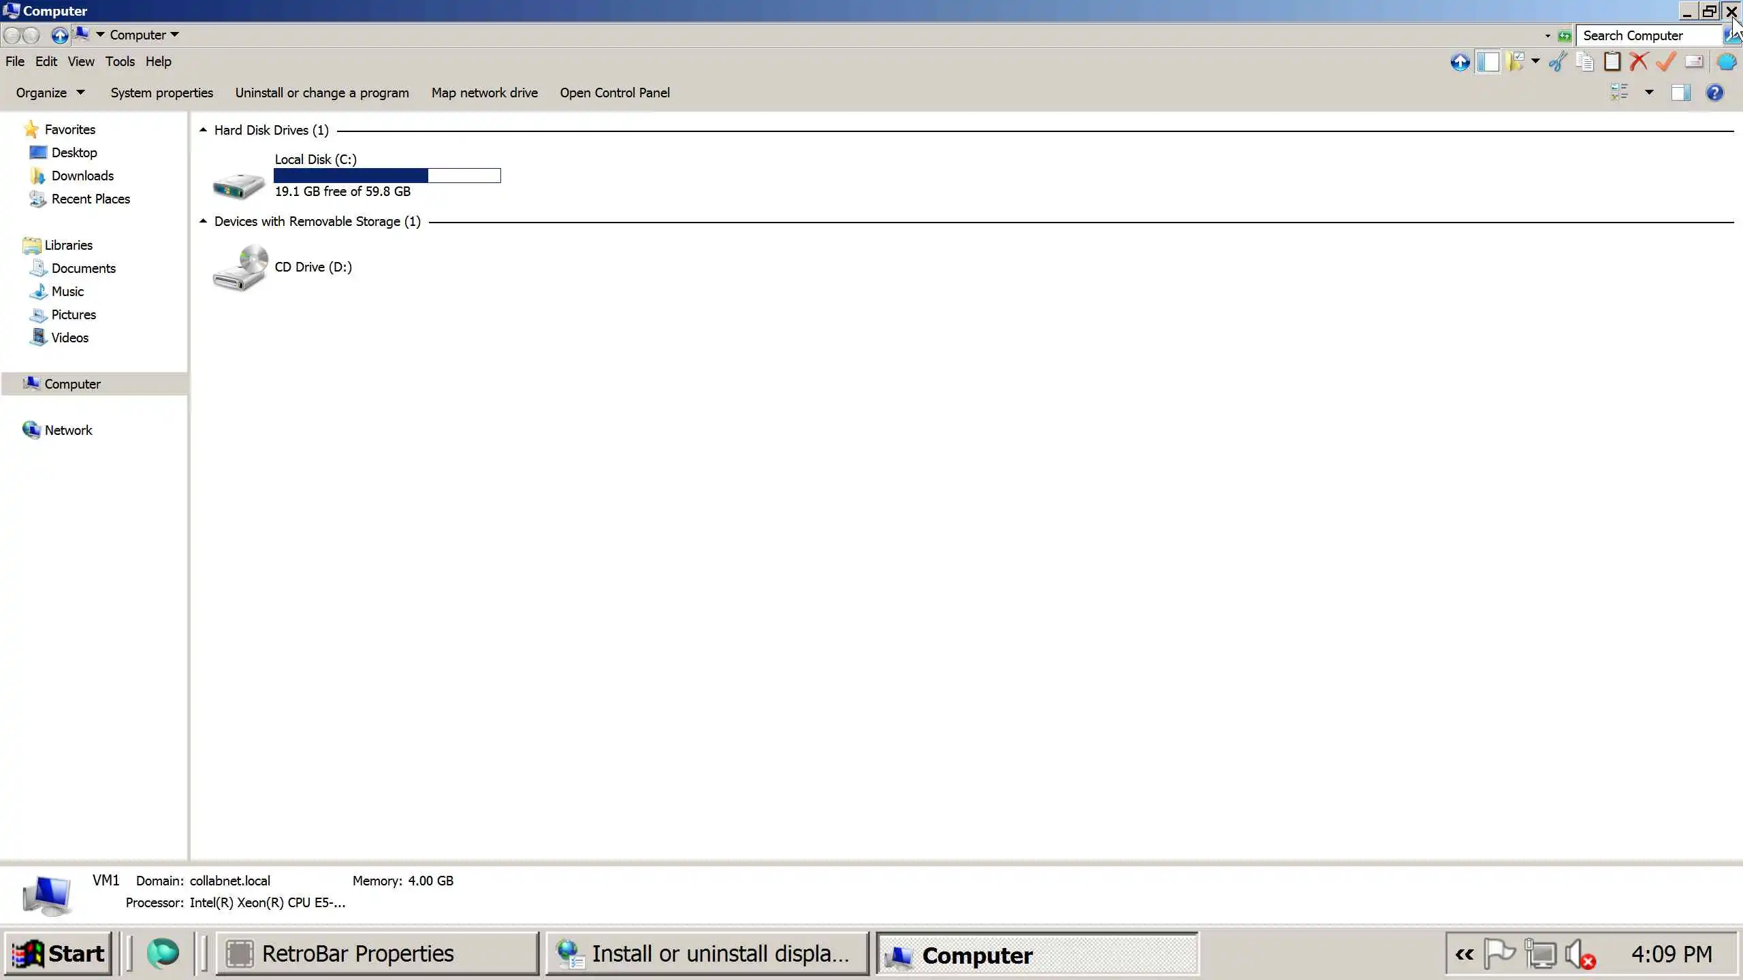The height and width of the screenshot is (980, 1743).
Task: Collapse the Hard Disk Drives group
Action: click(x=203, y=130)
